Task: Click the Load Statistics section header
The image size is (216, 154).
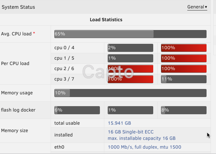Action: click(106, 20)
